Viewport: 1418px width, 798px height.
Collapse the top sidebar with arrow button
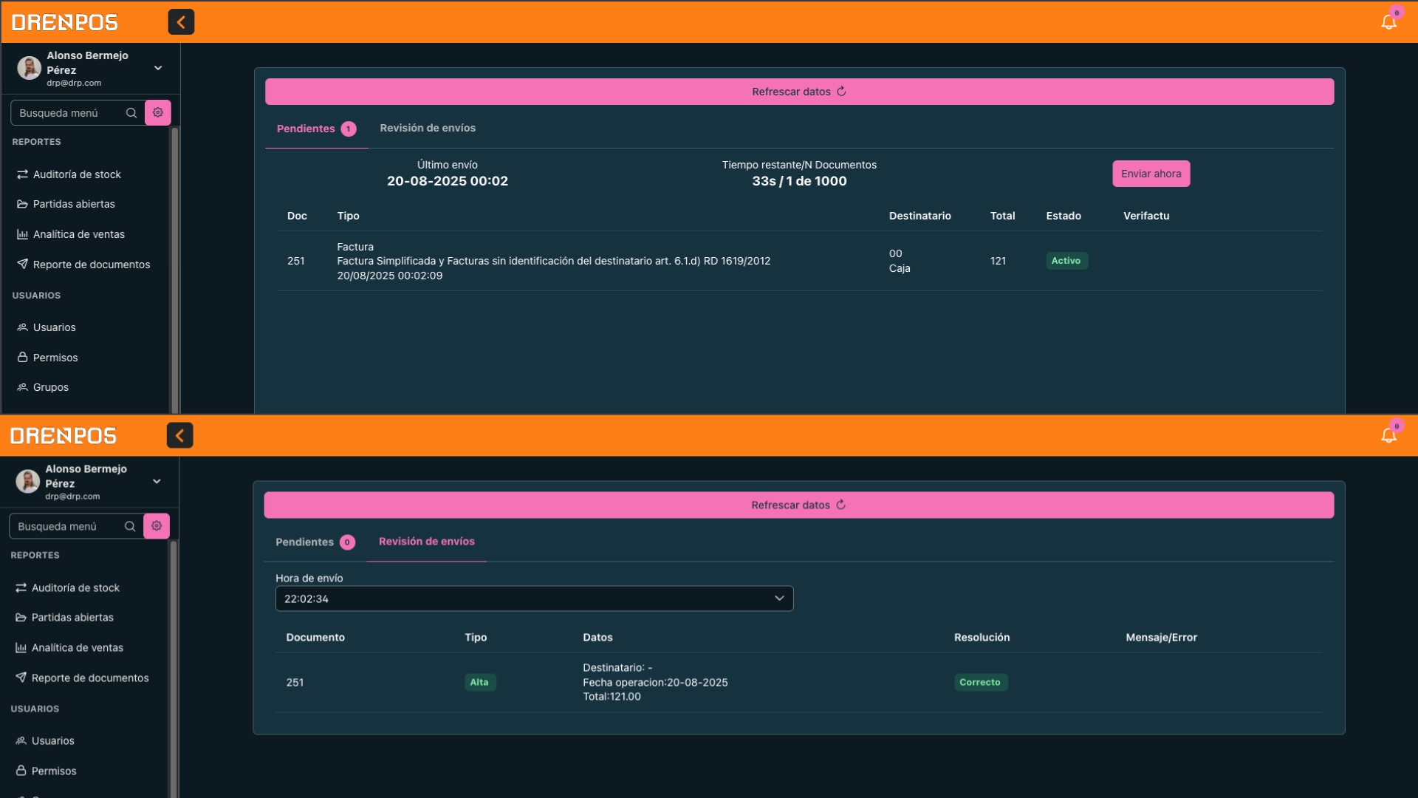(x=181, y=22)
